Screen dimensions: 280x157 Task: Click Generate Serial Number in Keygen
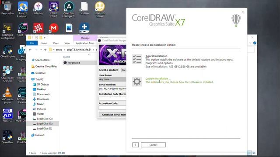point(112,115)
